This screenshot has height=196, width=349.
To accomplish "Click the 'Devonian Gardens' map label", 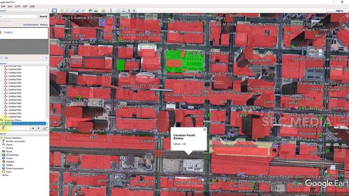I will tap(263, 88).
